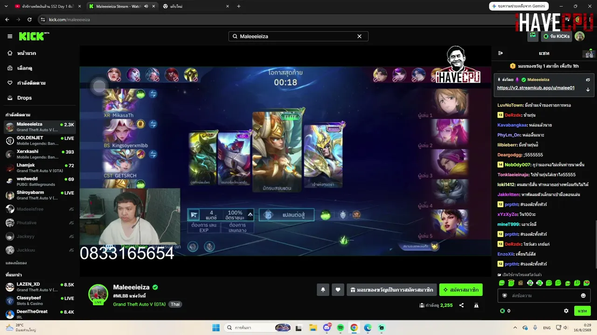The height and width of the screenshot is (335, 597).
Task: Focus the ส่งข้อความ chat message field
Action: (x=544, y=295)
